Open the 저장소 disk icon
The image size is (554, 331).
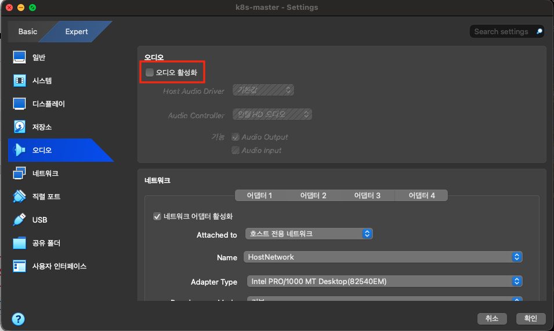click(19, 127)
